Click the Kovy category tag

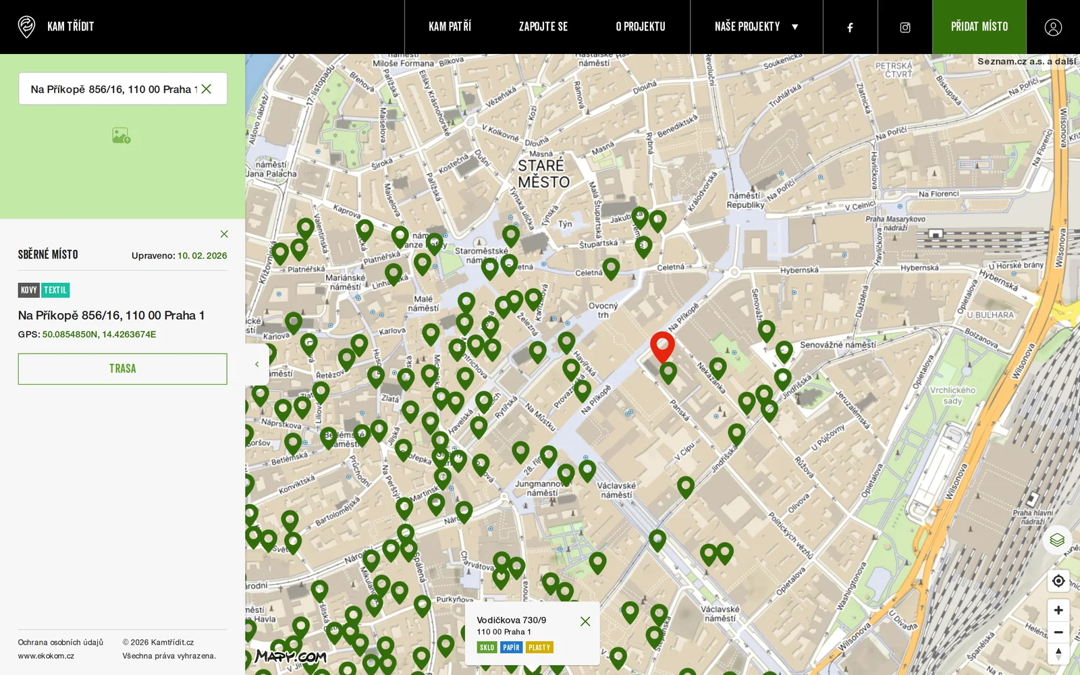coord(29,290)
